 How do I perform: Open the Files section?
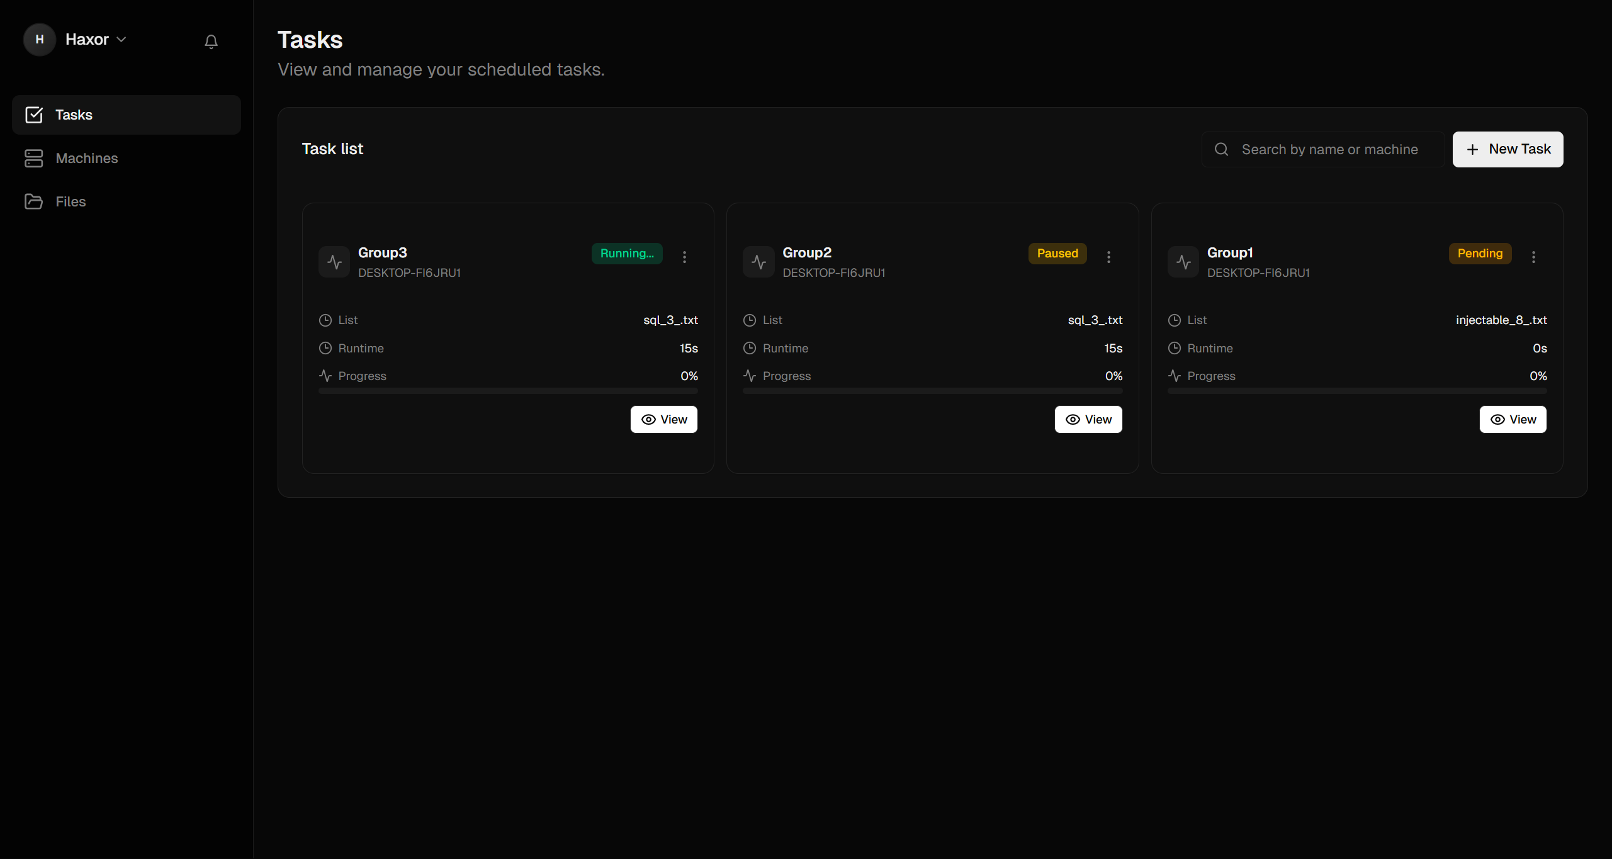(70, 201)
